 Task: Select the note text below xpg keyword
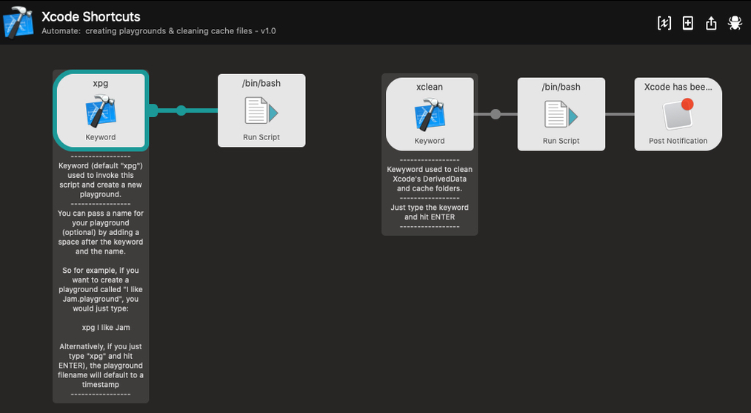(x=101, y=274)
